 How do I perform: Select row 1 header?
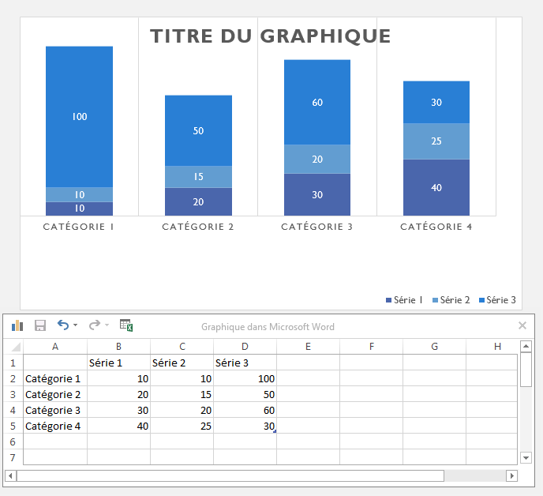click(x=13, y=363)
